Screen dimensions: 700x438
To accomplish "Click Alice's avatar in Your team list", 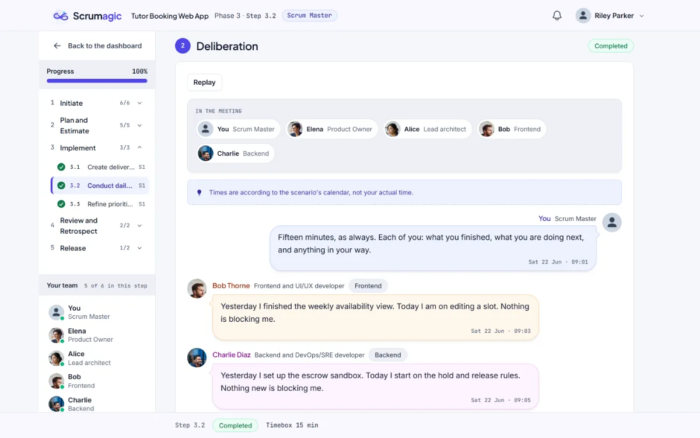I will coord(56,358).
